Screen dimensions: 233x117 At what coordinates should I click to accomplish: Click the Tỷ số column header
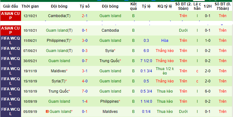coord(84,6)
